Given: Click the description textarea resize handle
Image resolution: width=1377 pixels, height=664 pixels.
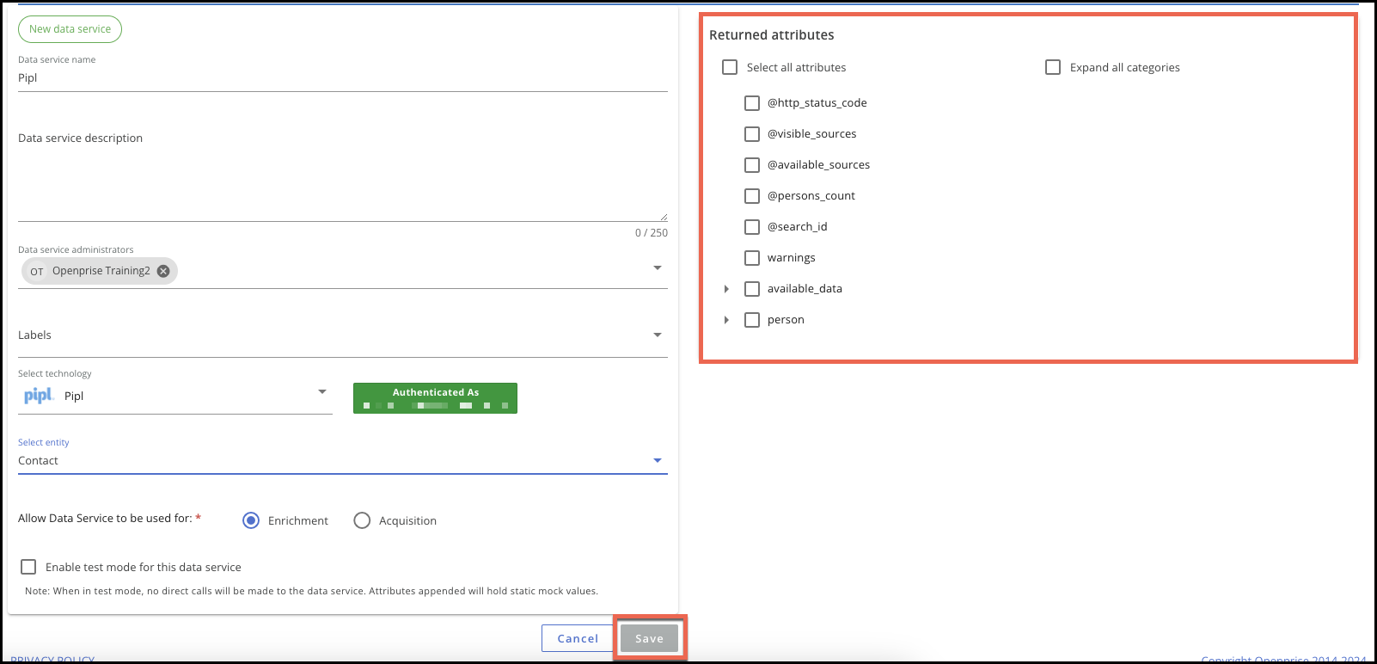Looking at the screenshot, I should click(x=664, y=218).
